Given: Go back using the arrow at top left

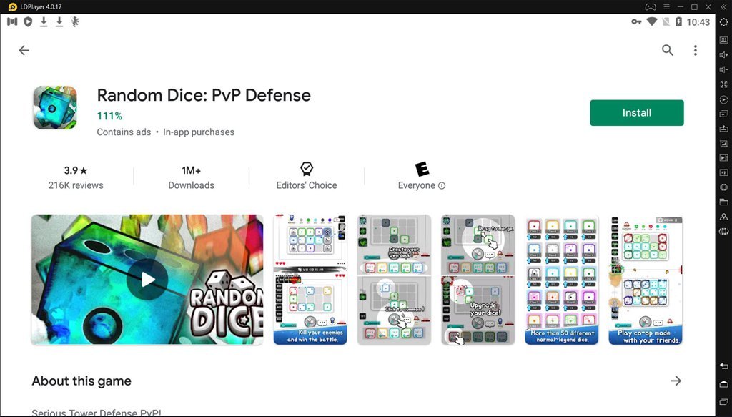Looking at the screenshot, I should coord(24,51).
